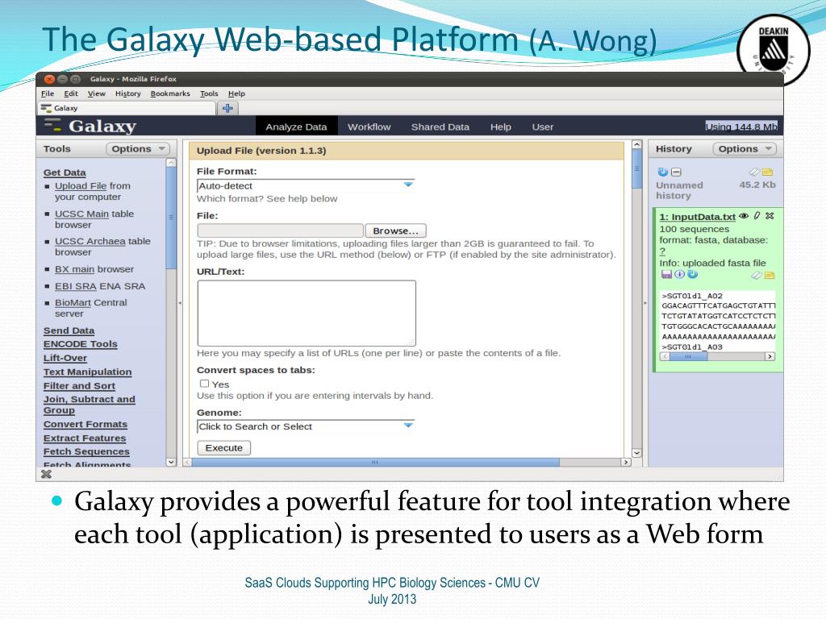Click the center panel vertical scrollbar thumb
This screenshot has width=826, height=619.
pos(637,169)
